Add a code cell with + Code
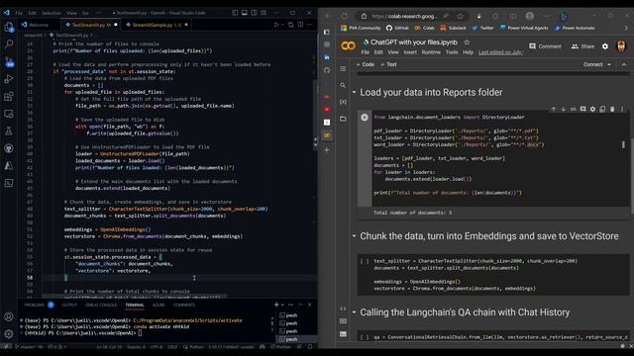Image resolution: width=634 pixels, height=356 pixels. pos(366,64)
